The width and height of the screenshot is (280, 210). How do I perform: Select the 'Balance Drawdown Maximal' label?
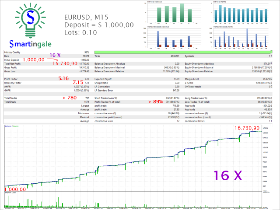(109, 67)
